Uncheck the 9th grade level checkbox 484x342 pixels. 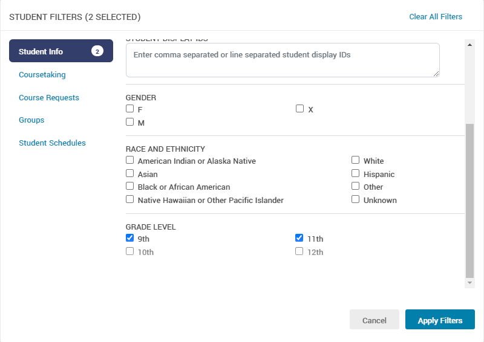tap(129, 238)
